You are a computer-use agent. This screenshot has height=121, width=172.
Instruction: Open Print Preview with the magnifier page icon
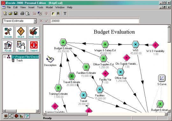pos(28,13)
